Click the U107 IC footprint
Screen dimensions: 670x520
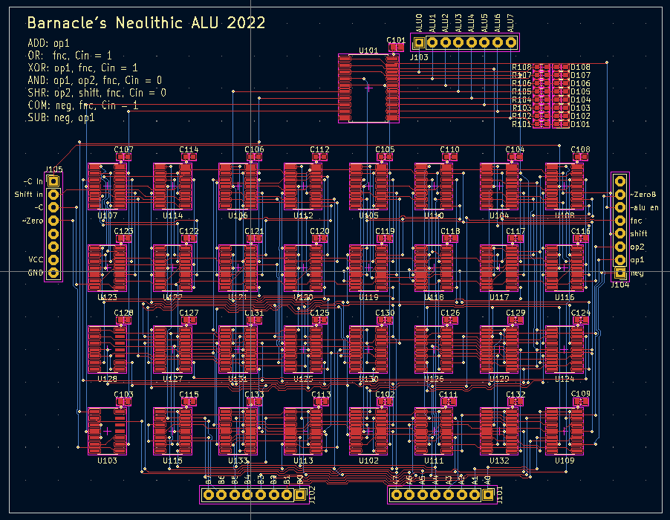108,186
